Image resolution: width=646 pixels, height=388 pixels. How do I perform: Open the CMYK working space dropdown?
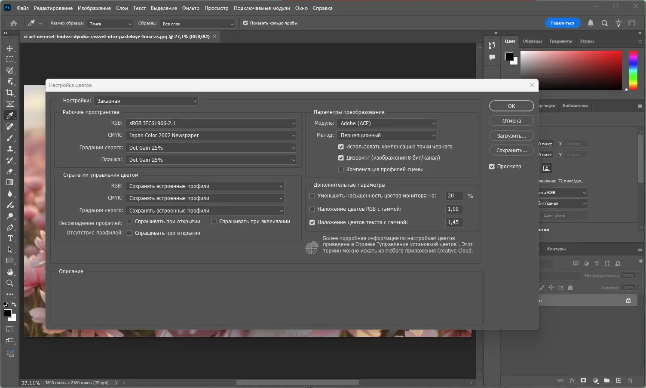(x=211, y=135)
